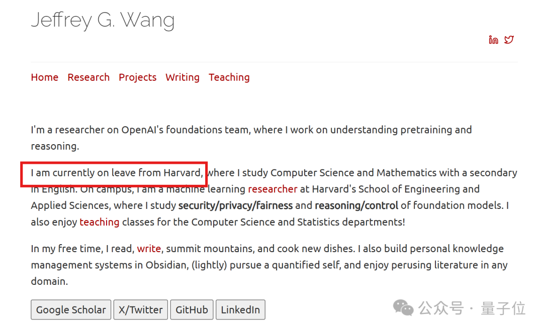
Task: Select the Teaching nav link
Action: [229, 77]
